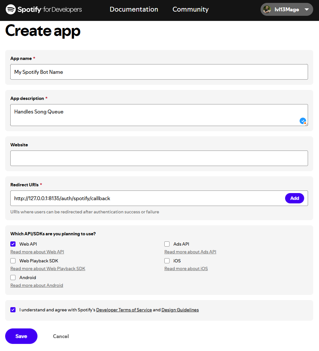Open the Community menu
The width and height of the screenshot is (319, 351).
click(x=190, y=9)
